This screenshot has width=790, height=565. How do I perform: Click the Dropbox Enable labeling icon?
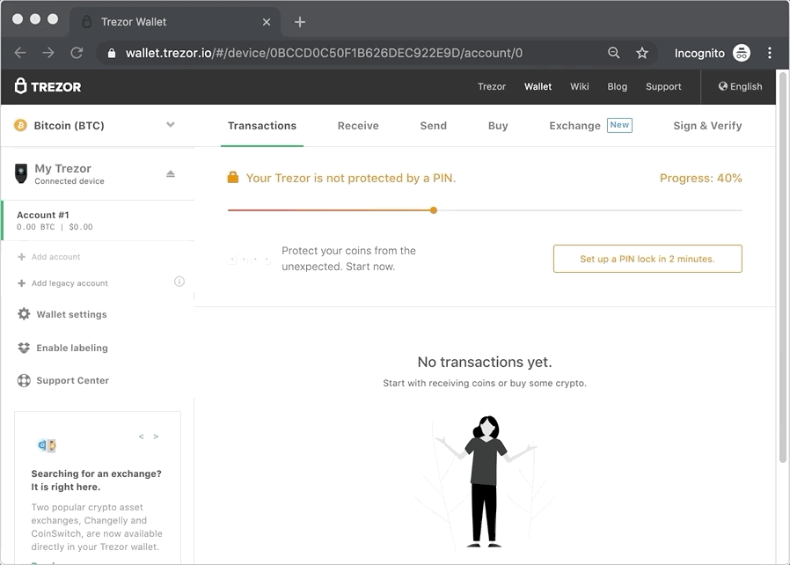tap(24, 348)
